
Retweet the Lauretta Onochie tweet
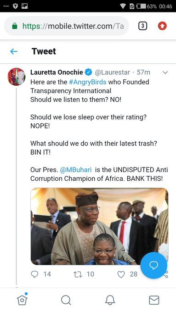(x=77, y=274)
